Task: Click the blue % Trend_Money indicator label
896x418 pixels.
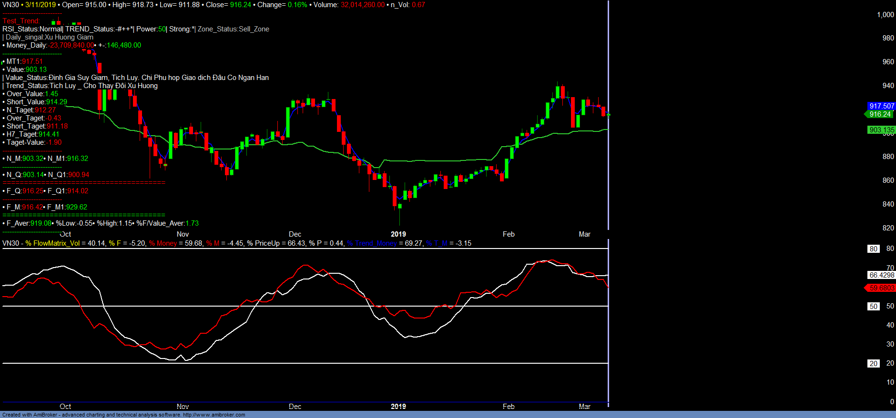Action: [x=372, y=243]
